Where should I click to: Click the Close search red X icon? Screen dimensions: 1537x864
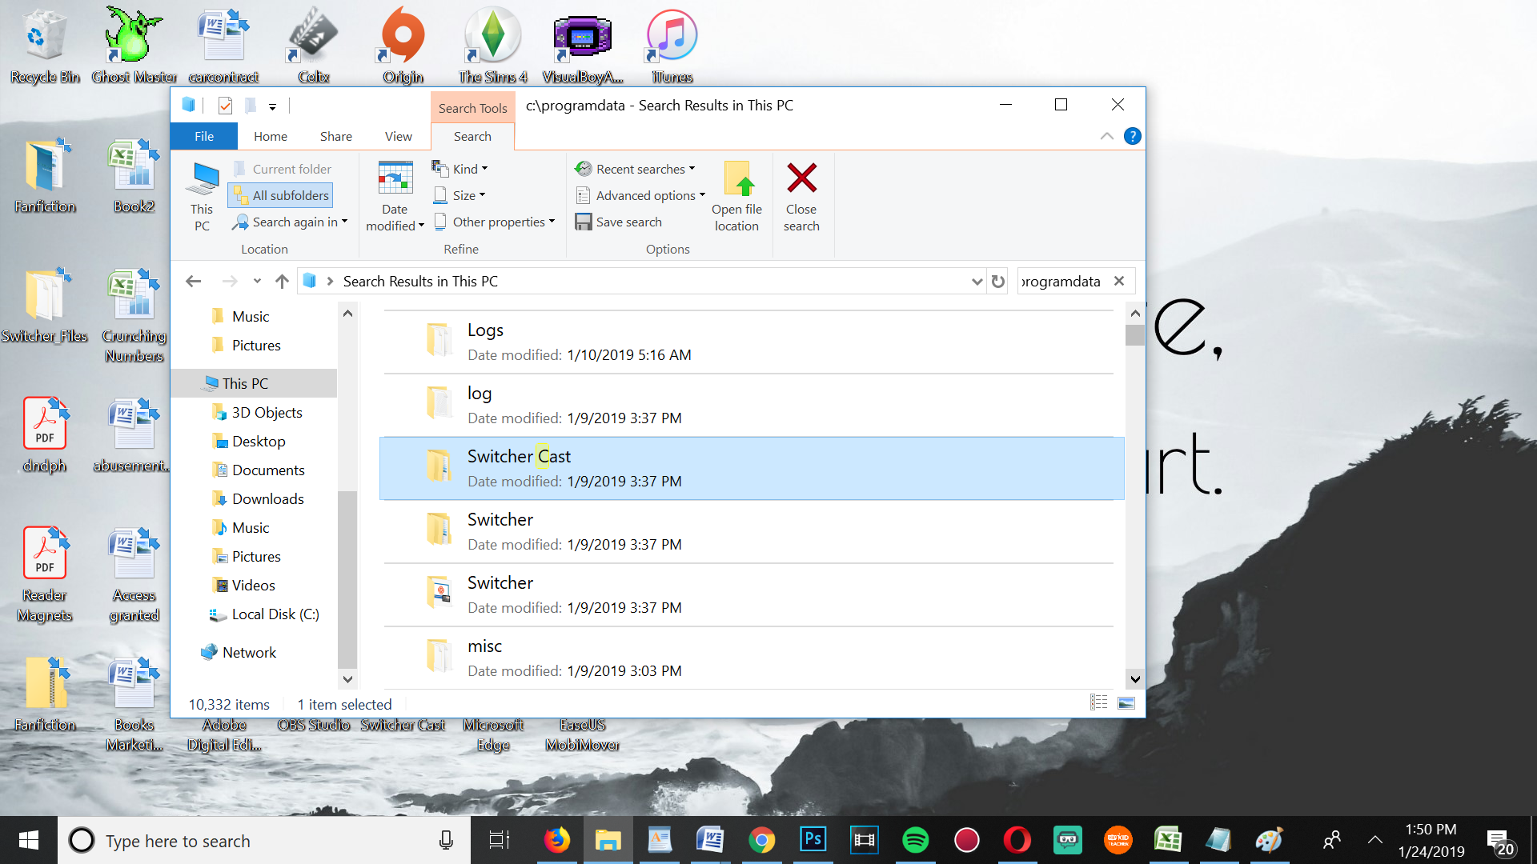[801, 178]
